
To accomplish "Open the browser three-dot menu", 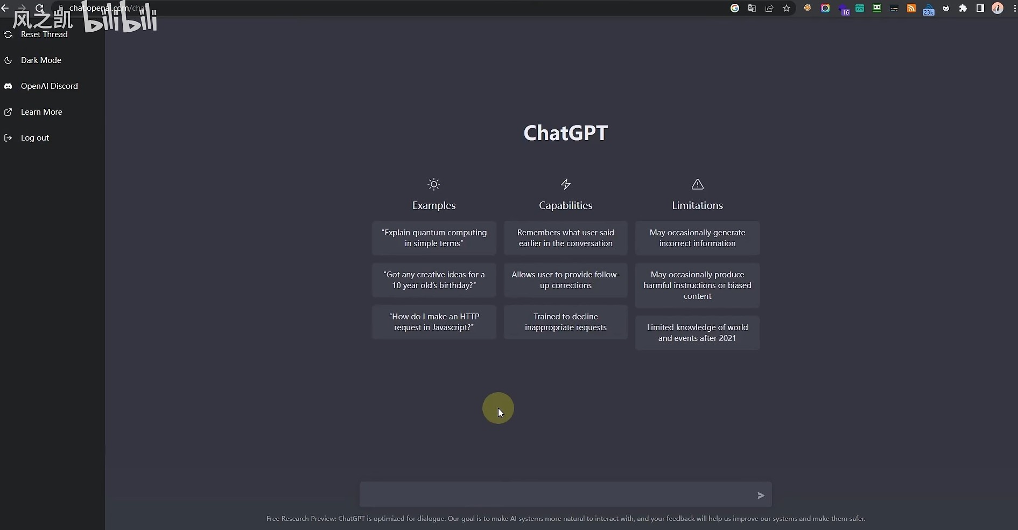I will click(1014, 8).
